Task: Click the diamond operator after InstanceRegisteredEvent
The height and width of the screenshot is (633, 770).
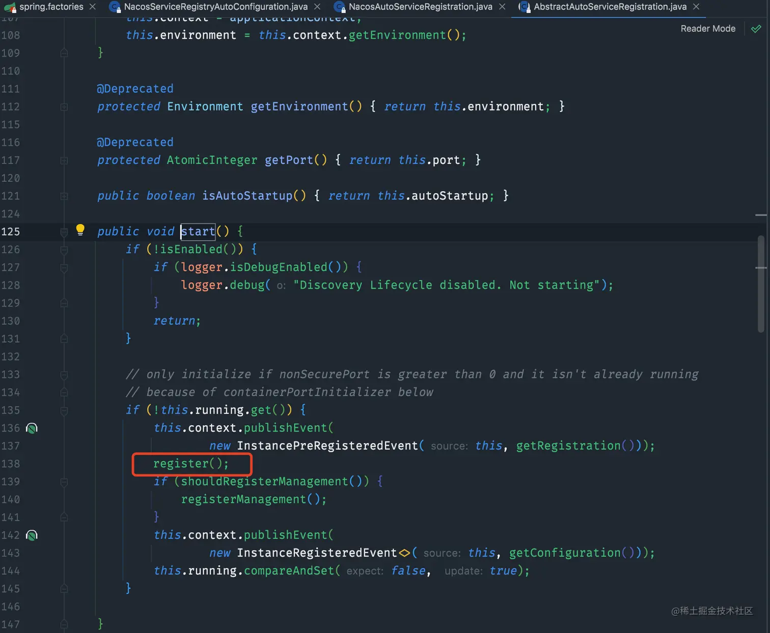Action: (x=404, y=553)
